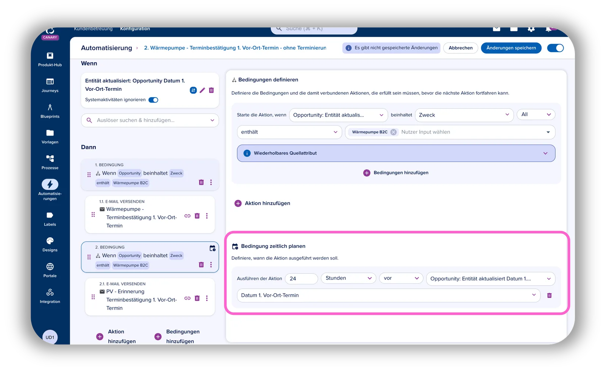Open the Auslöser suchen & hinzufügen dropdown
606x372 pixels.
[150, 120]
